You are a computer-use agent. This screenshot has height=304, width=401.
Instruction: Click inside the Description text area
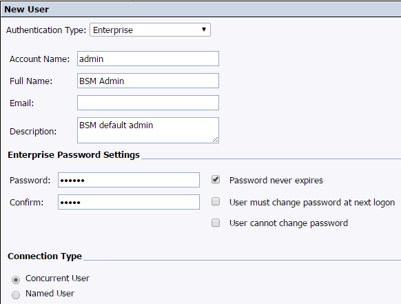(x=148, y=130)
